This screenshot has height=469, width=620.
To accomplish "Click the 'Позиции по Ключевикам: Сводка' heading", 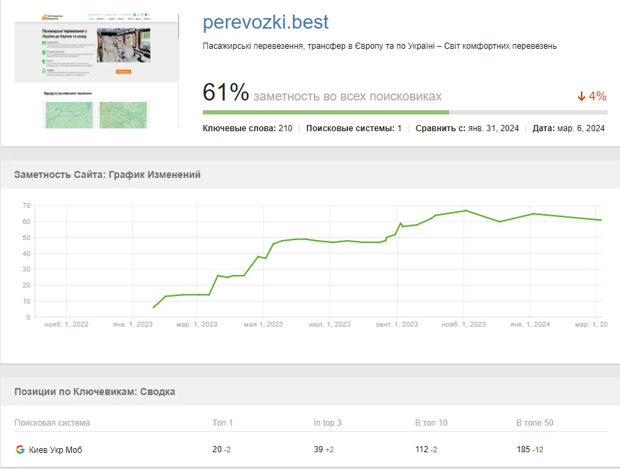I will pos(95,392).
